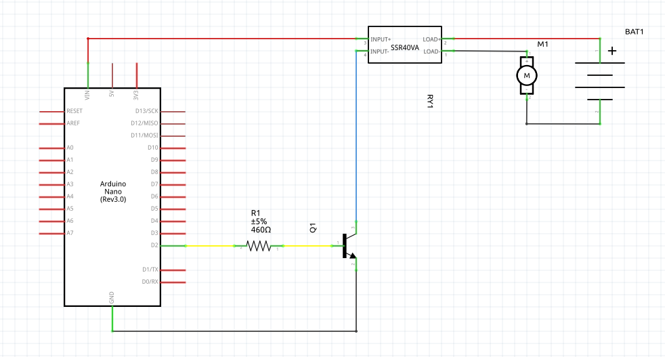Select the 3V3 pin of the Arduino
The width and height of the screenshot is (665, 357).
(x=137, y=75)
